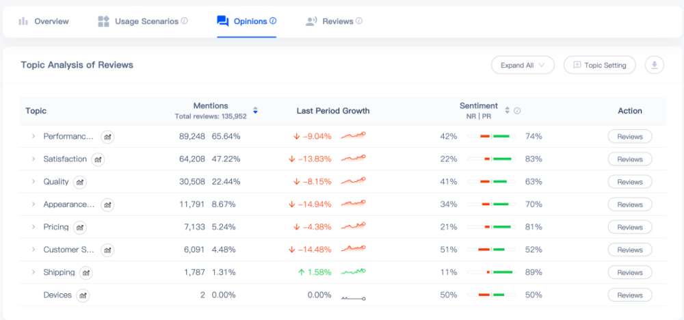The width and height of the screenshot is (684, 320).
Task: Click the 47.22% mentions share
Action: tap(226, 159)
